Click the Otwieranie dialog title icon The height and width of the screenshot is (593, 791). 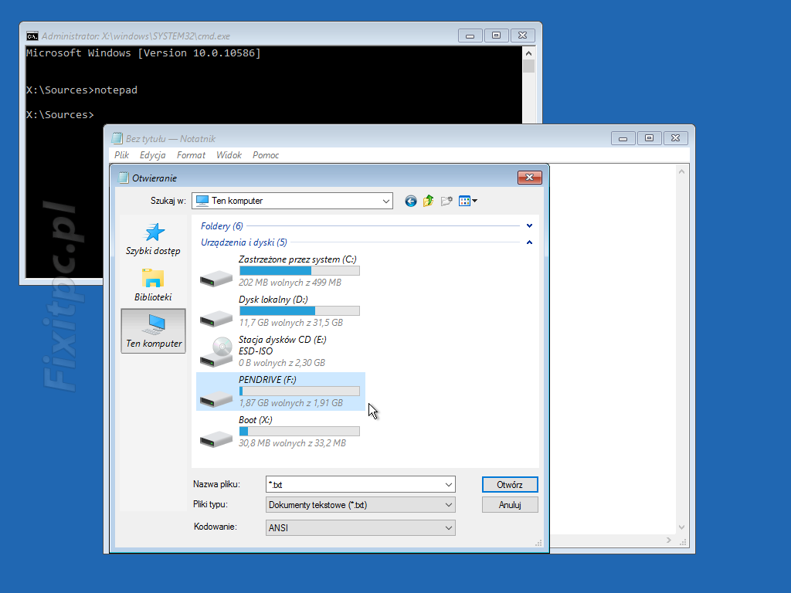point(123,178)
